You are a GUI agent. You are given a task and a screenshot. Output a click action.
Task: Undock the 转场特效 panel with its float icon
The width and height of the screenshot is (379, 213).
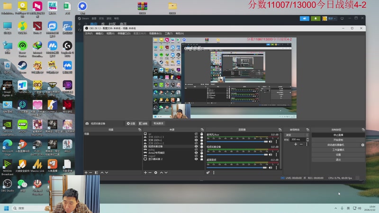coord(307,130)
